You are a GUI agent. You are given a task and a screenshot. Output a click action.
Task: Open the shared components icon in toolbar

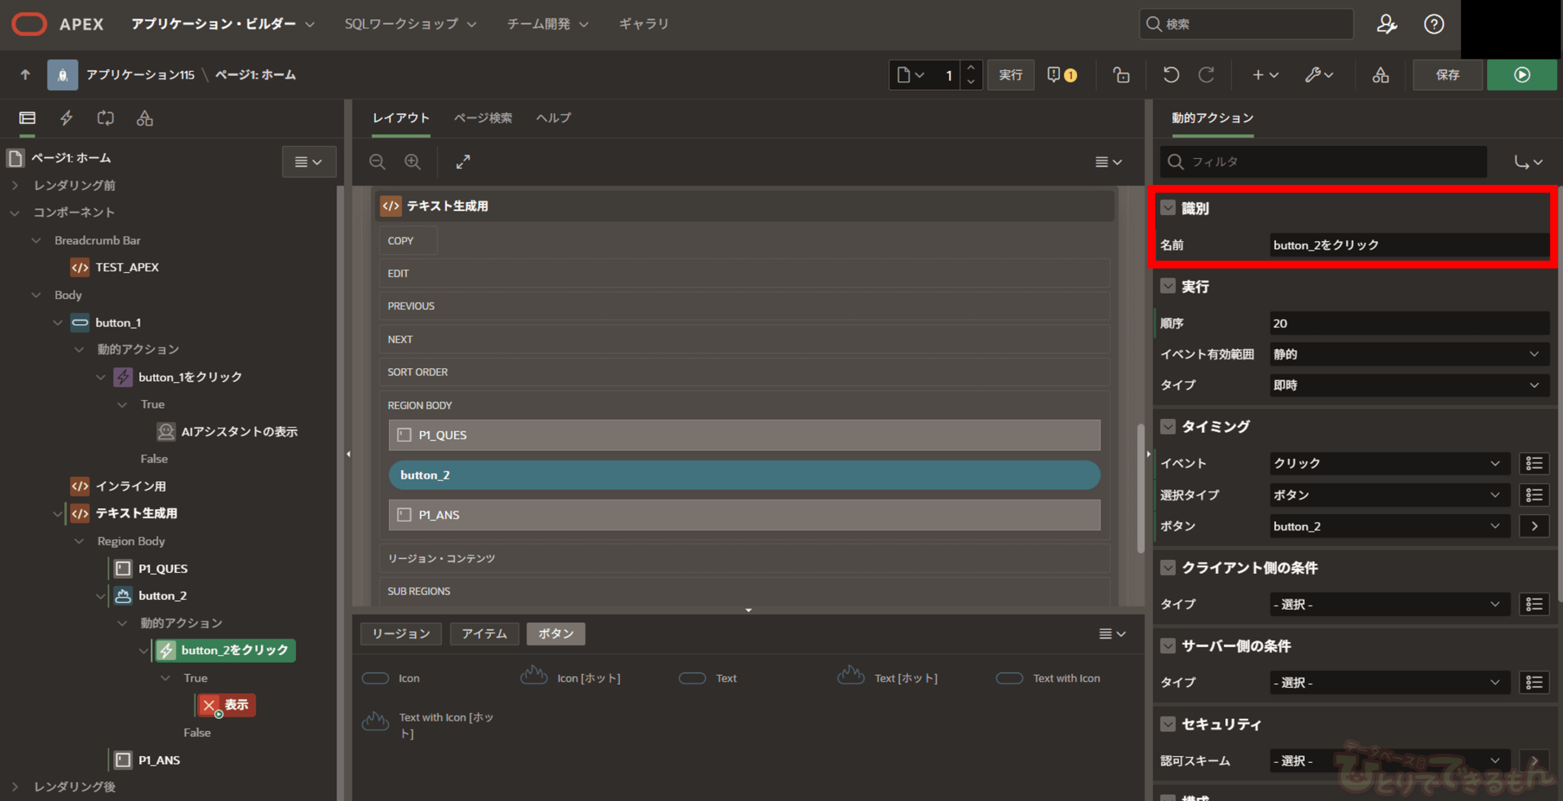click(x=1380, y=75)
